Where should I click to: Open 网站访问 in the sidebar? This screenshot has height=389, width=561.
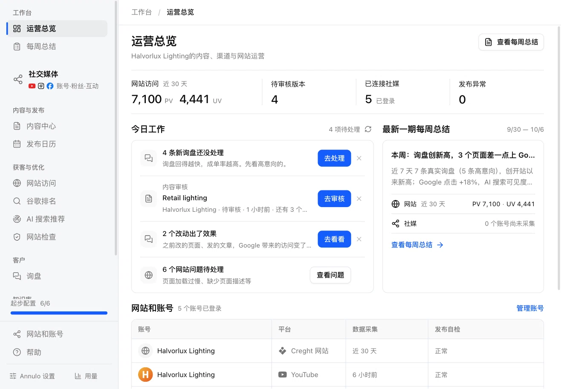click(57, 183)
